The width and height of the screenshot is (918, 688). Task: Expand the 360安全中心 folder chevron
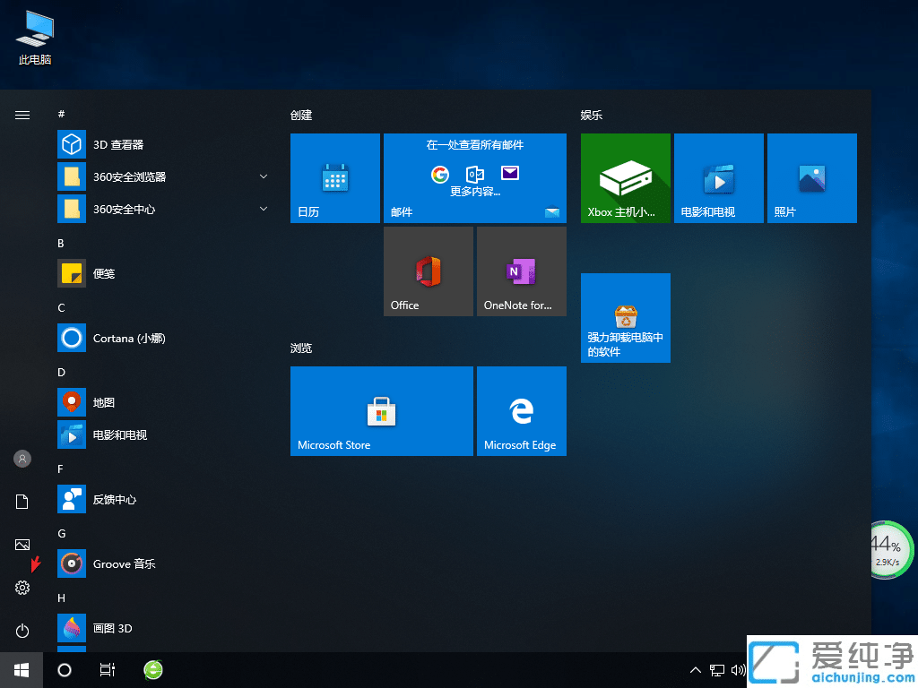[263, 209]
